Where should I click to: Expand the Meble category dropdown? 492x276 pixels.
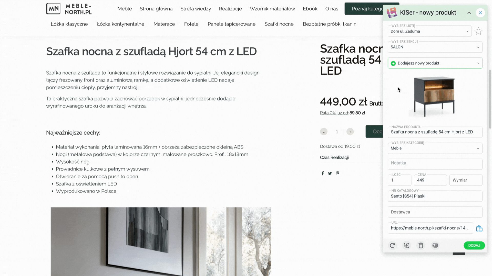pyautogui.click(x=435, y=148)
